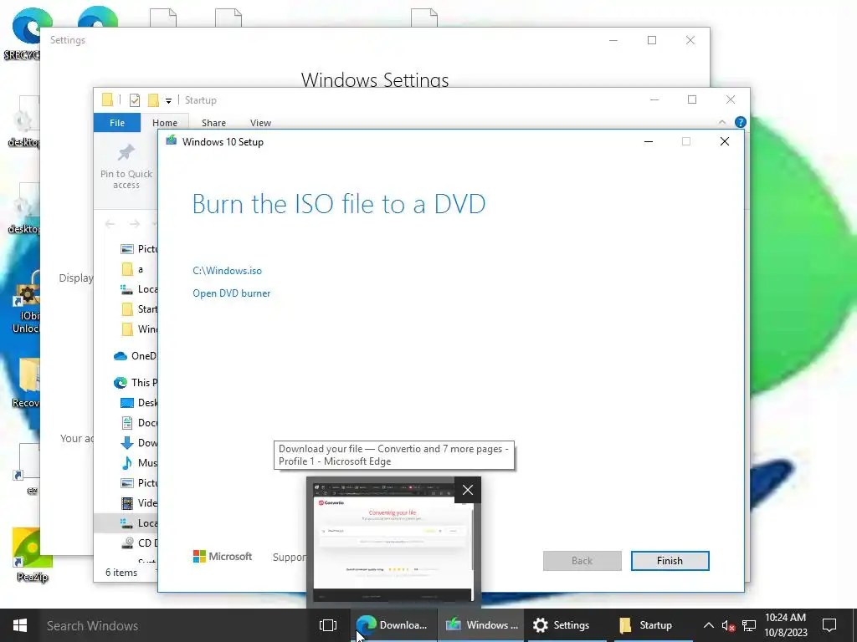Select OneDrive in the navigation pane
Viewport: 857px width, 642px height.
(x=135, y=356)
